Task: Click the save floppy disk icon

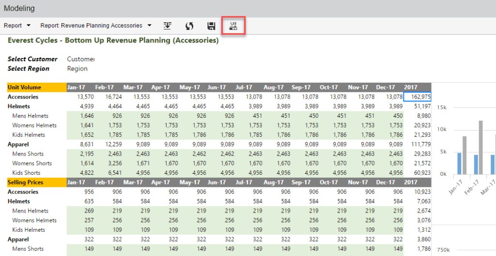Action: (x=211, y=26)
